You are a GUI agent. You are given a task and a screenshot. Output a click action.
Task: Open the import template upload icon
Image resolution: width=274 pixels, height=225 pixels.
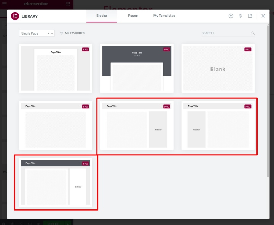click(231, 16)
